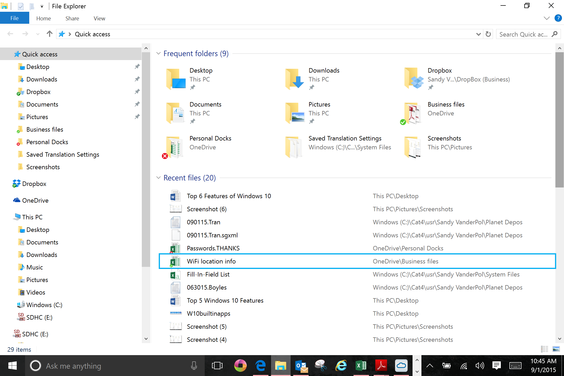Select WiFi location info file
Screen dimensions: 564x376
pyautogui.click(x=357, y=261)
